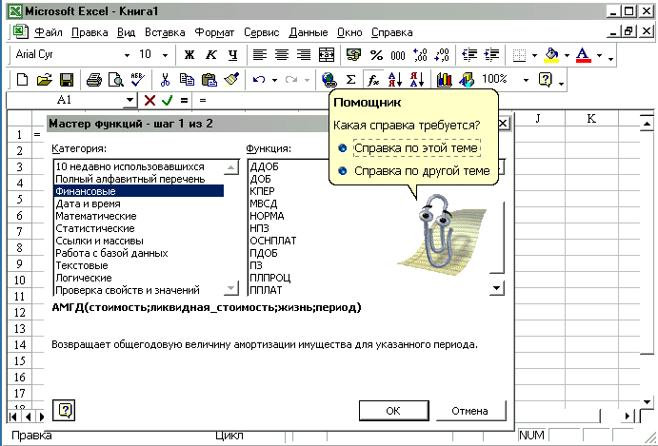Toggle underline formatting (Ч)
658x446 pixels.
tap(233, 55)
